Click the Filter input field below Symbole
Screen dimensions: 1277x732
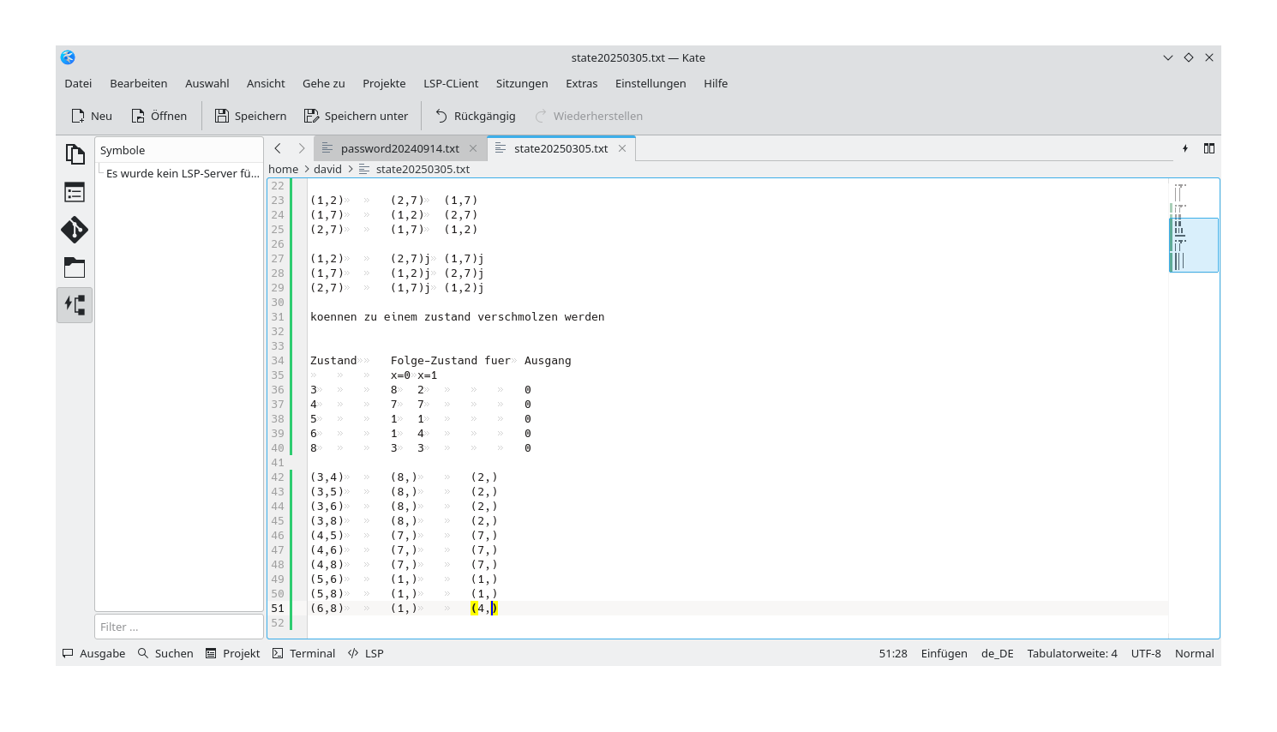[x=178, y=626]
